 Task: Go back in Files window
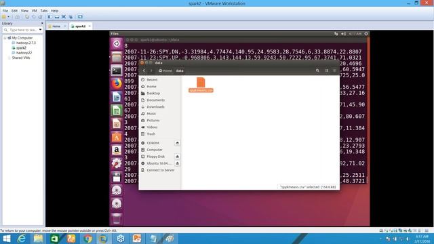tap(144, 70)
